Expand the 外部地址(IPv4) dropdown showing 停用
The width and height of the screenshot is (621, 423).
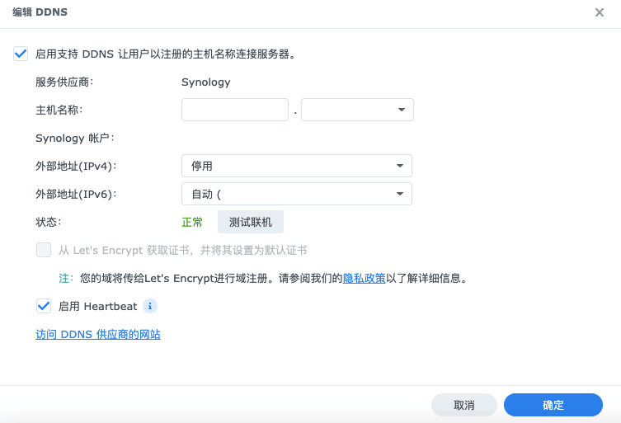click(x=296, y=166)
